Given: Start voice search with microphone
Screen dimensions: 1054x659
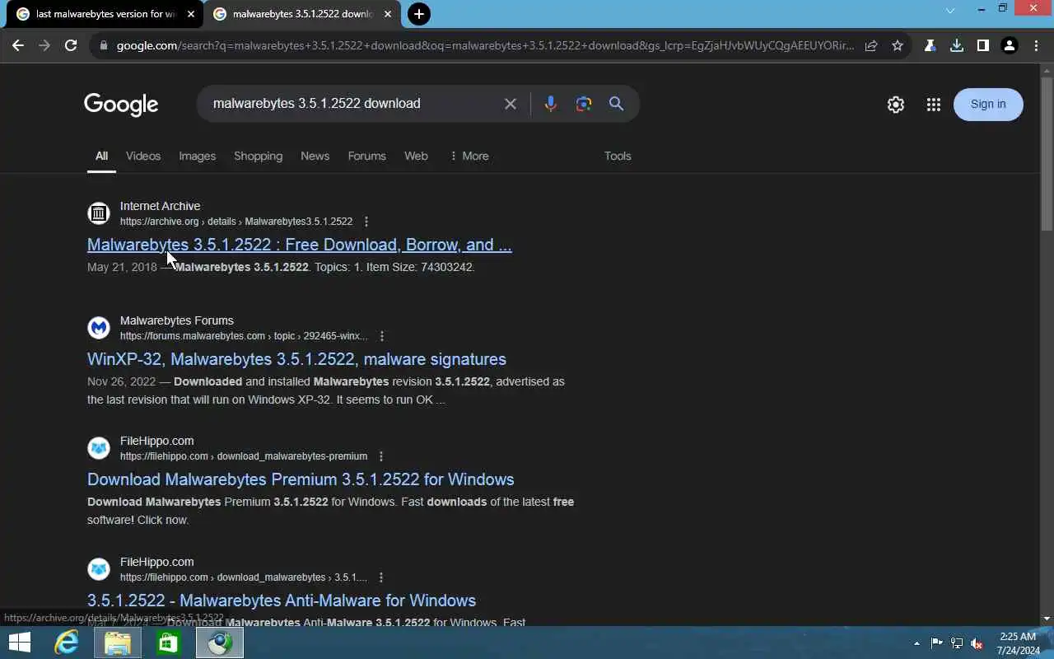Looking at the screenshot, I should pyautogui.click(x=550, y=104).
